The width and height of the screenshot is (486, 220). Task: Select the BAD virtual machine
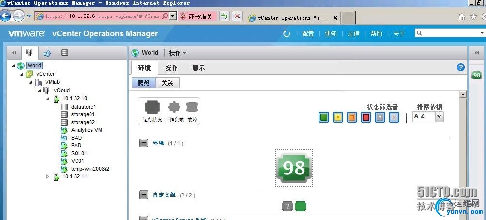click(76, 138)
